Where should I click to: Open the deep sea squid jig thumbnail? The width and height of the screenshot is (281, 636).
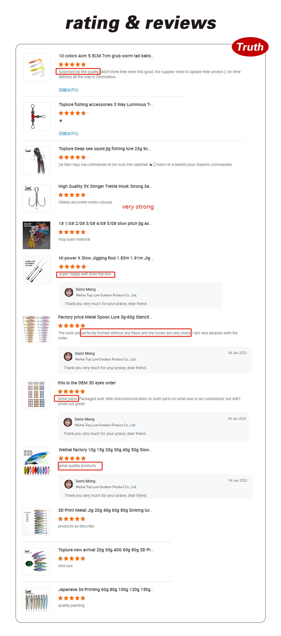coord(37,161)
